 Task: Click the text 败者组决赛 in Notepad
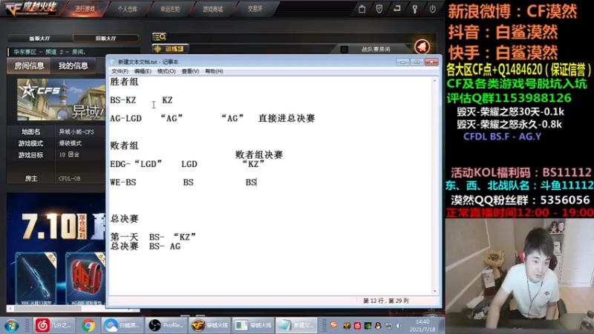click(259, 154)
